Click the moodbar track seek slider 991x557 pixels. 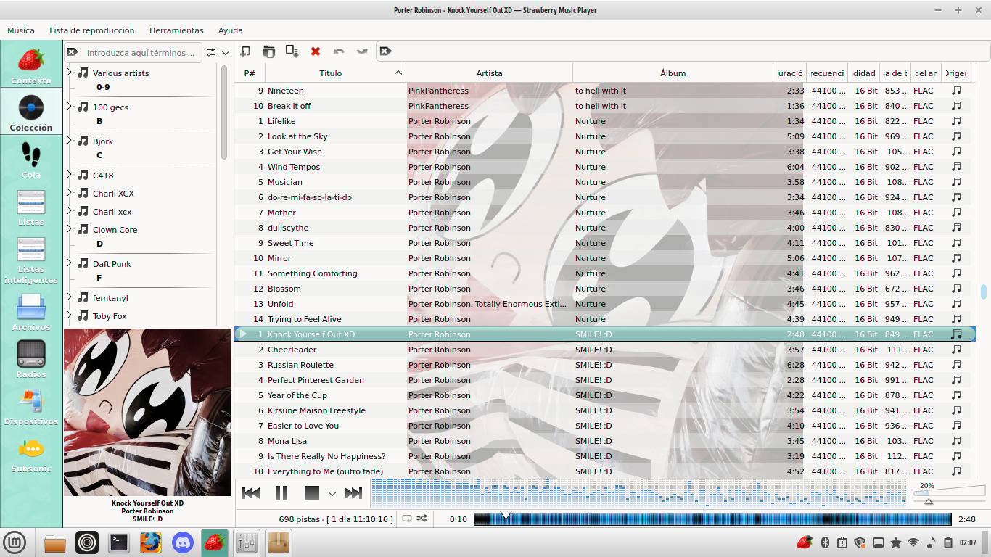coord(712,519)
